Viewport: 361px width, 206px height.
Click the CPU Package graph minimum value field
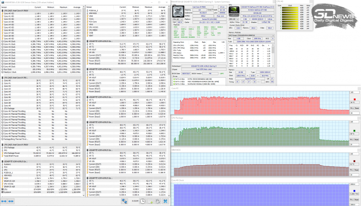coord(355,144)
